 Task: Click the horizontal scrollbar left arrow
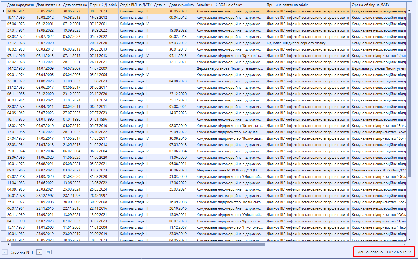point(8,244)
